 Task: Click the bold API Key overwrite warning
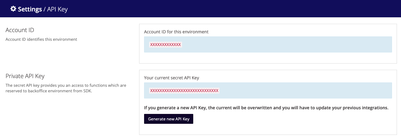click(x=266, y=108)
